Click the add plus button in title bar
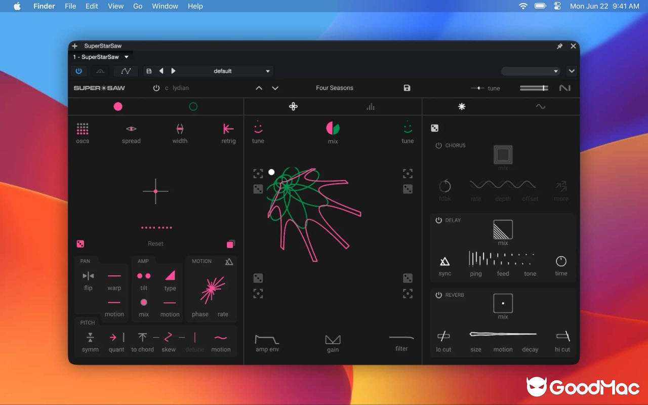The height and width of the screenshot is (405, 648). pyautogui.click(x=75, y=46)
